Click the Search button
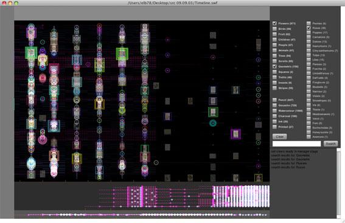This screenshot has height=223, width=345. point(330,143)
